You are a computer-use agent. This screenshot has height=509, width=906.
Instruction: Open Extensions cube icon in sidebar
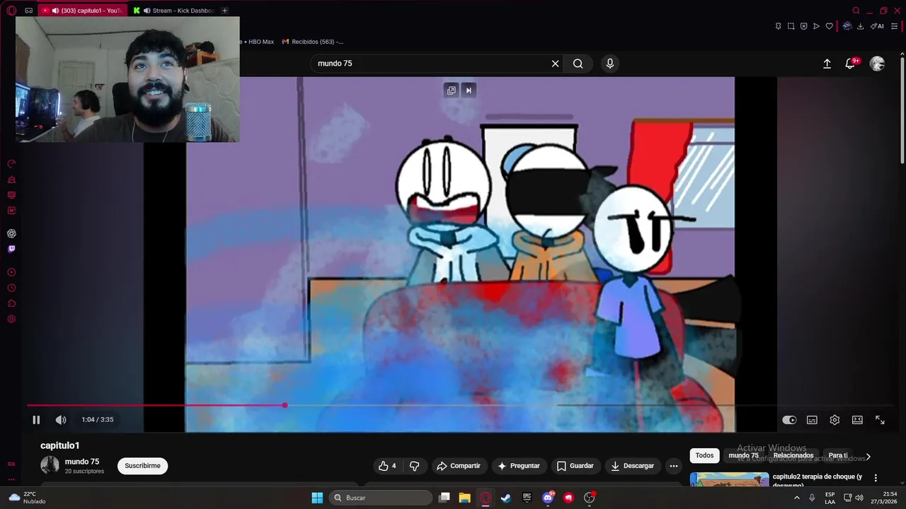pos(11,303)
